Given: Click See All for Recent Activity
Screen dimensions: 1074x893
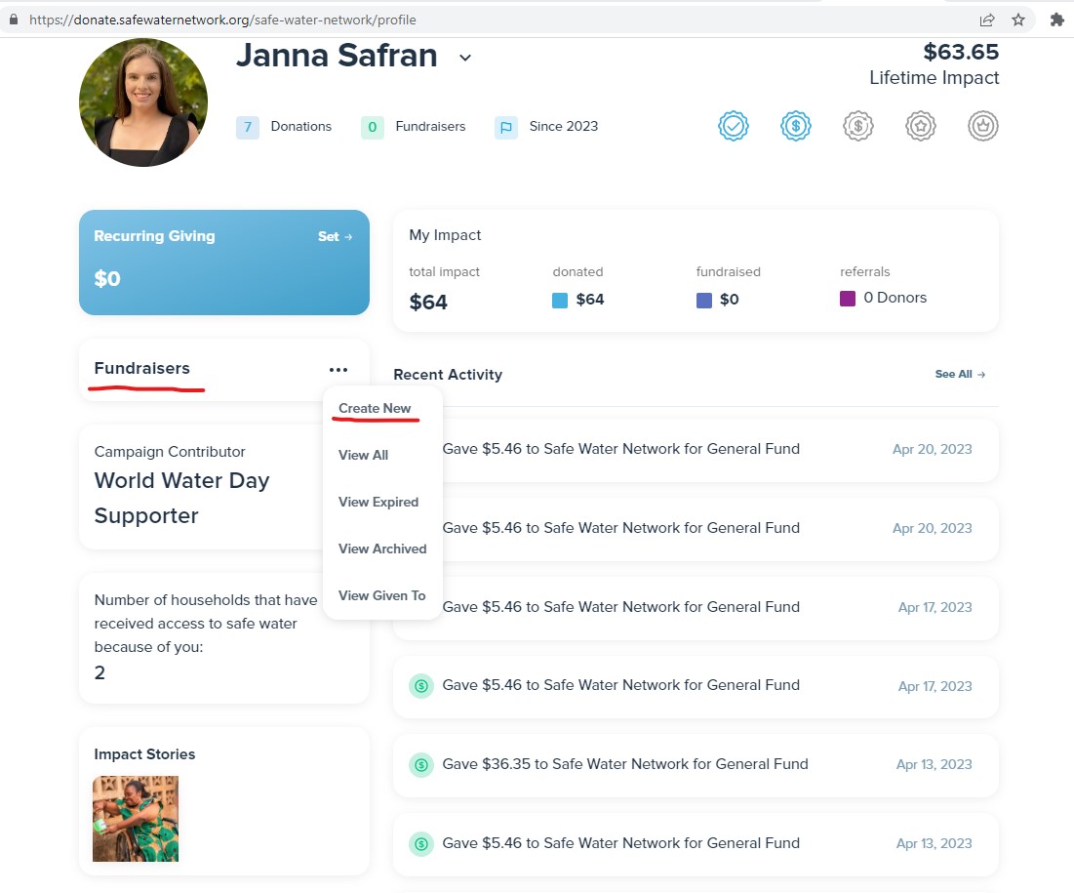Looking at the screenshot, I should coord(960,374).
